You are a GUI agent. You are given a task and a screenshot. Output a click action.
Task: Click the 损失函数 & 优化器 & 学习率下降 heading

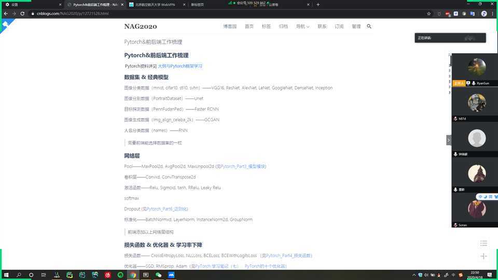[x=163, y=245]
